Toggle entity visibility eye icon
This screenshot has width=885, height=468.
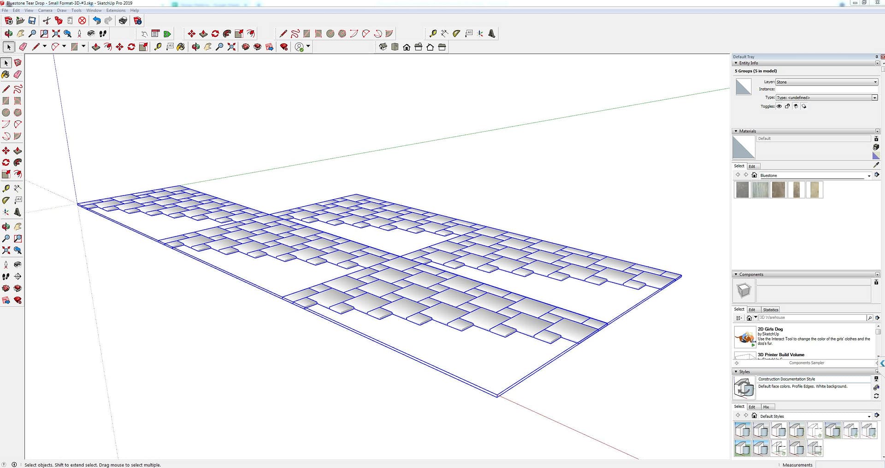click(779, 106)
